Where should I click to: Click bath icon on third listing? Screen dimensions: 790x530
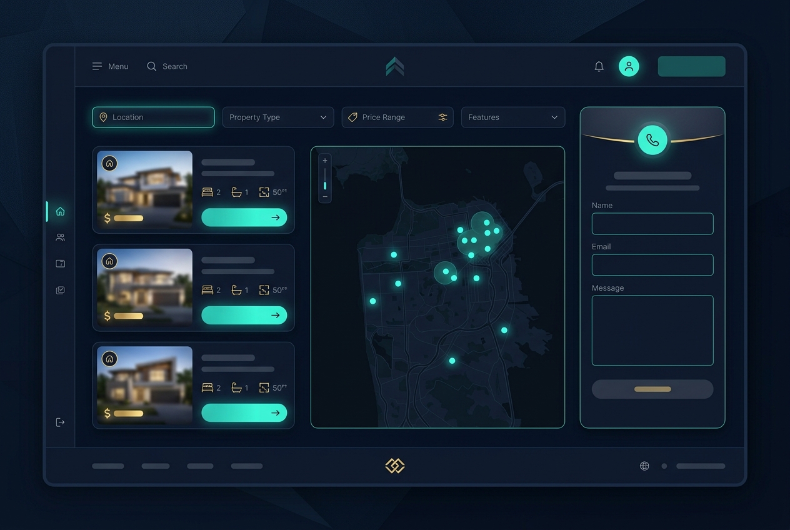pos(236,387)
